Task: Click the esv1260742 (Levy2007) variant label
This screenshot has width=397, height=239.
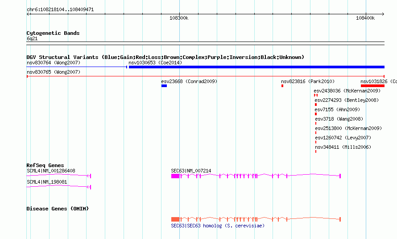Action: click(x=343, y=138)
